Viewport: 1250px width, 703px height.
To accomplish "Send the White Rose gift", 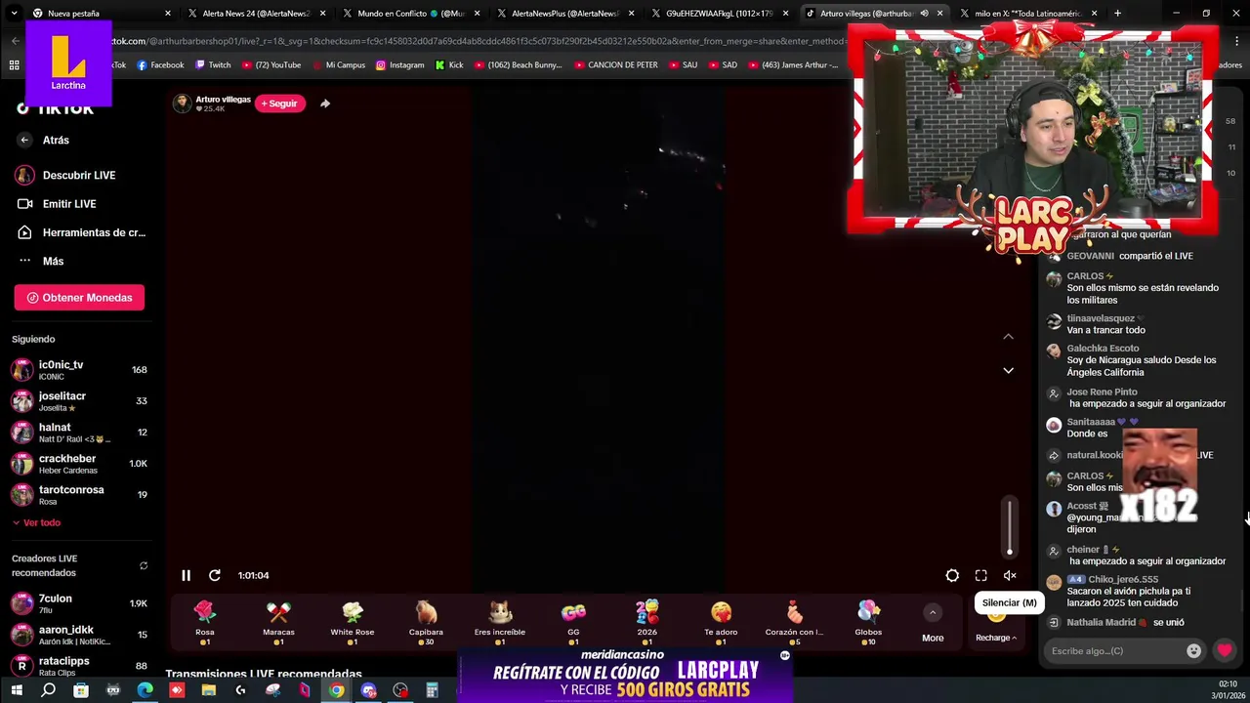I will click(x=353, y=622).
